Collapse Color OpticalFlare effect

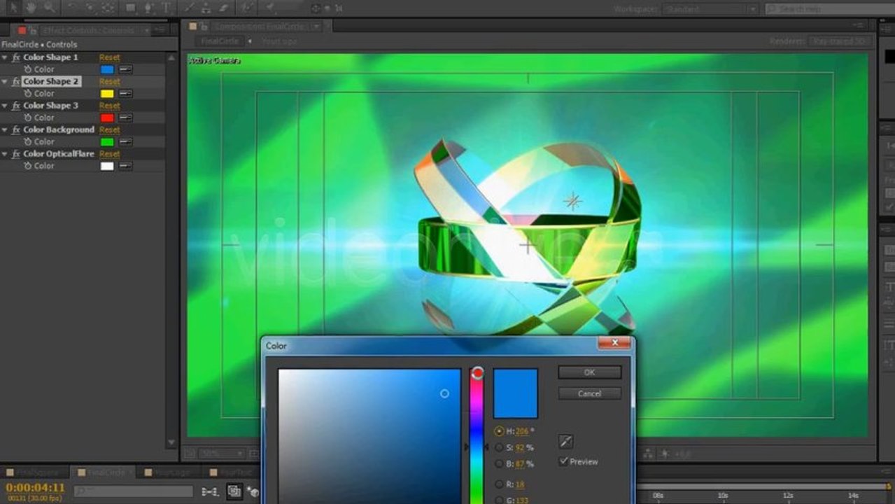pos(5,154)
